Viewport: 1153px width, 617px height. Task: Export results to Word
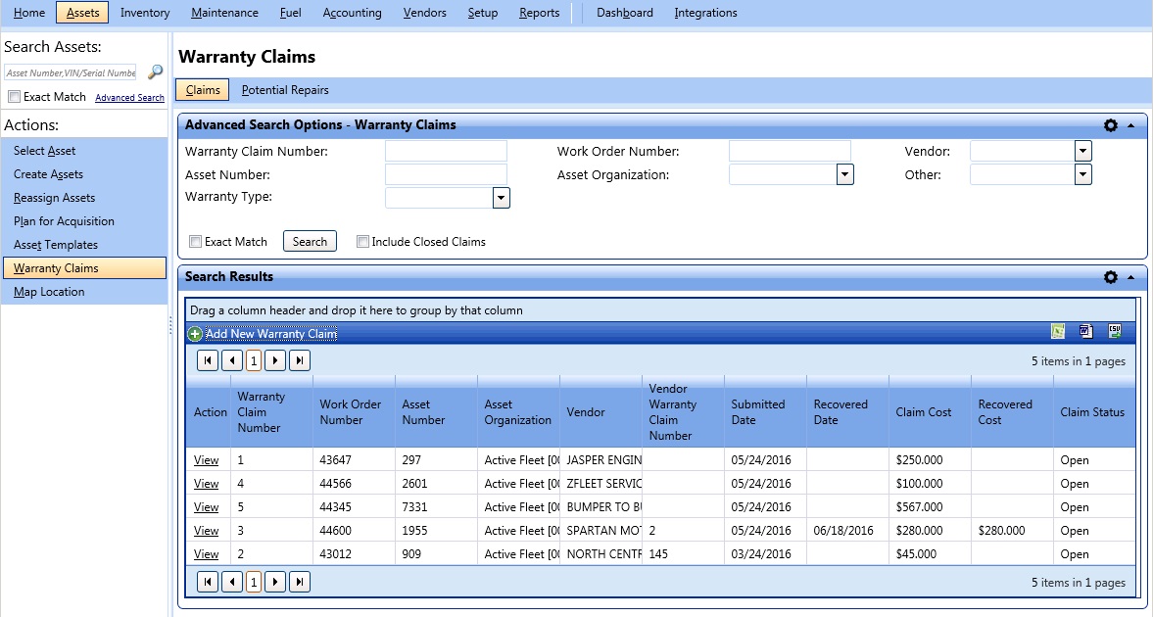[1086, 332]
